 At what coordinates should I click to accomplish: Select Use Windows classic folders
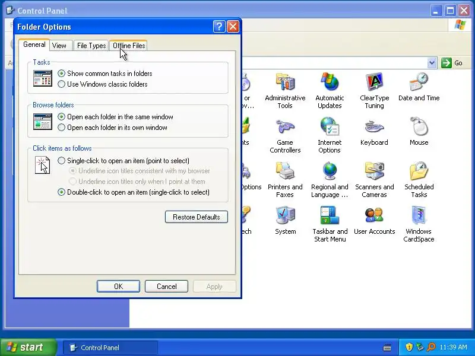[102, 84]
